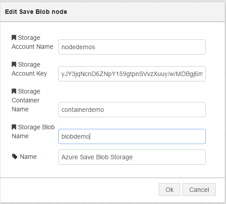Click the Storage Container Name label text
The height and width of the screenshot is (204, 226).
pos(26,100)
